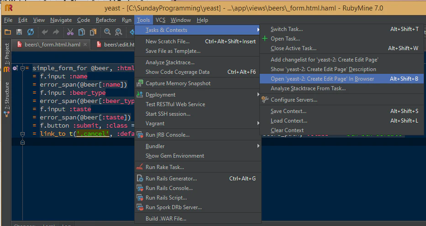The width and height of the screenshot is (426, 226).
Task: Click the Run Rake Task icon
Action: click(x=140, y=167)
